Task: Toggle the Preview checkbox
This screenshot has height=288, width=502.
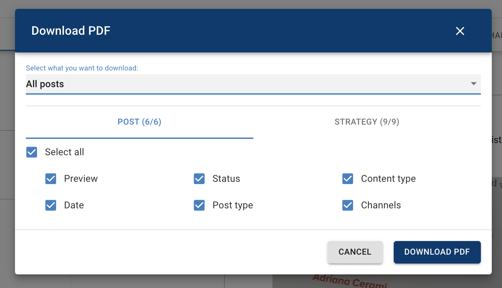Action: click(x=51, y=179)
